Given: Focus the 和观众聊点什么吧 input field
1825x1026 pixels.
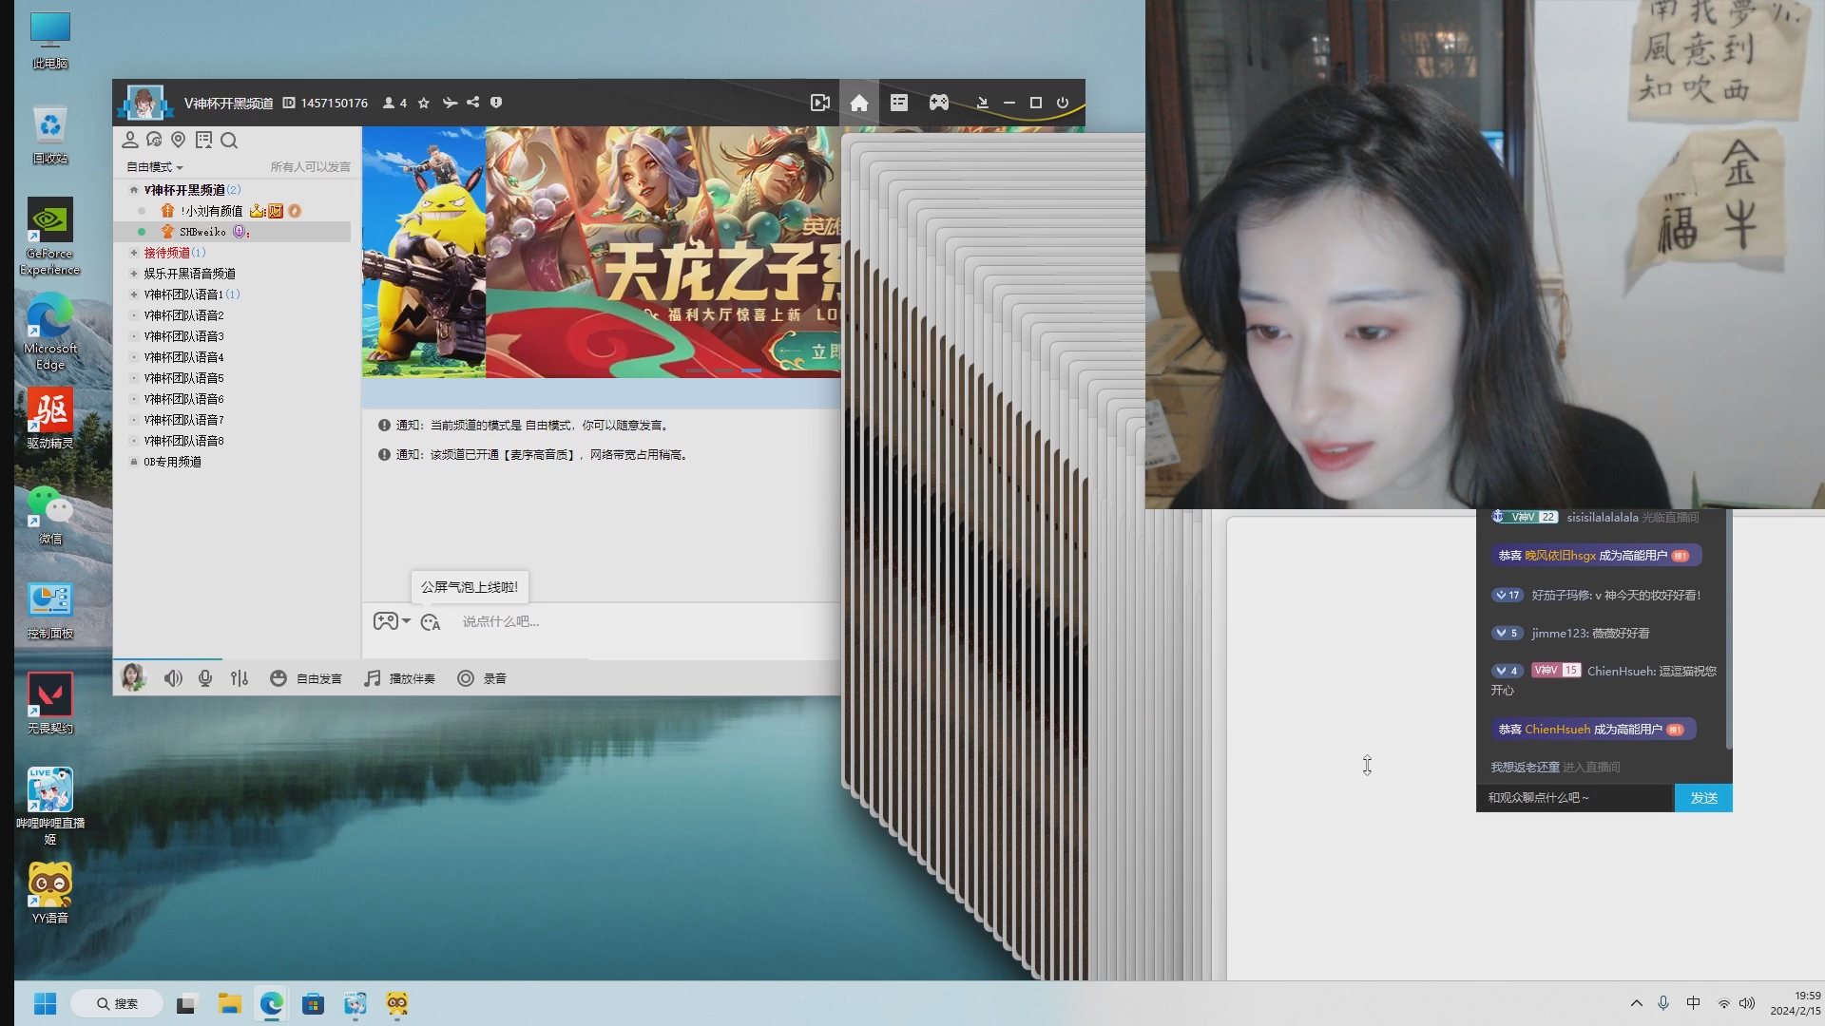Looking at the screenshot, I should click(1575, 798).
